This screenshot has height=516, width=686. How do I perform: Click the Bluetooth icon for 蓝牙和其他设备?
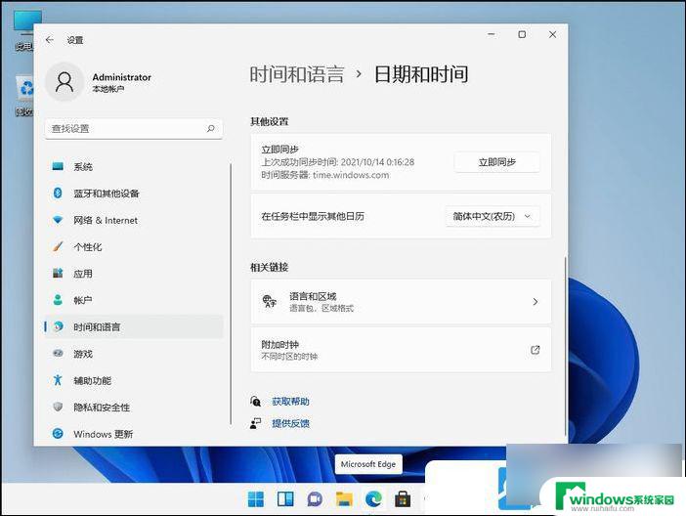click(58, 193)
